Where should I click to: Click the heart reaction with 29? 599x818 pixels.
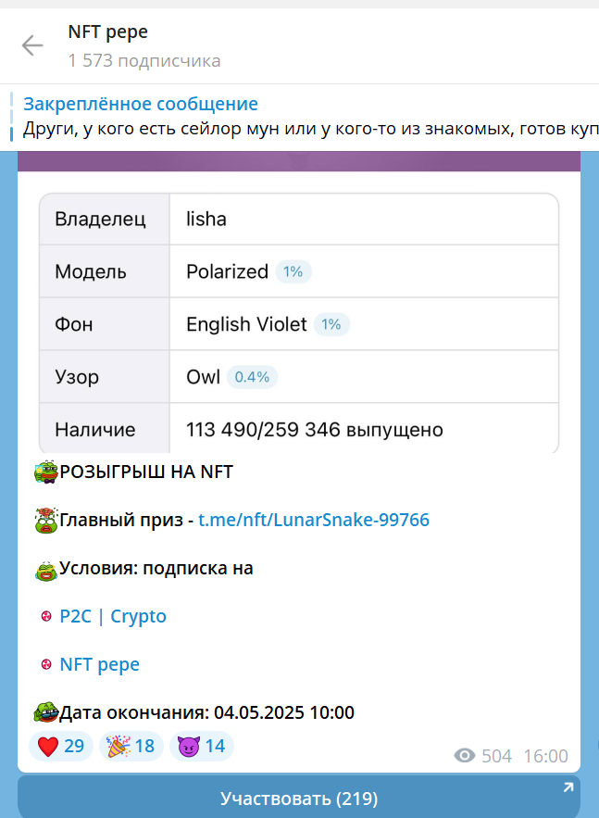[x=61, y=746]
